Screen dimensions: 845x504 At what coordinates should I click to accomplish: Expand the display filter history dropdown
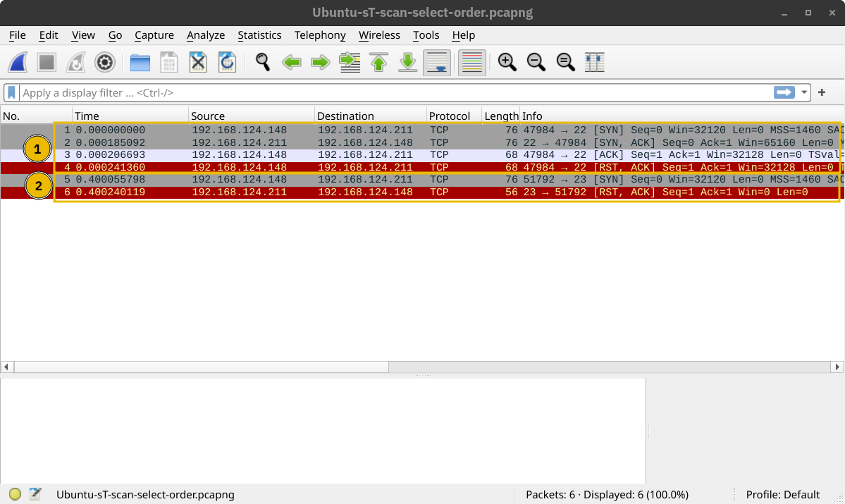(804, 92)
